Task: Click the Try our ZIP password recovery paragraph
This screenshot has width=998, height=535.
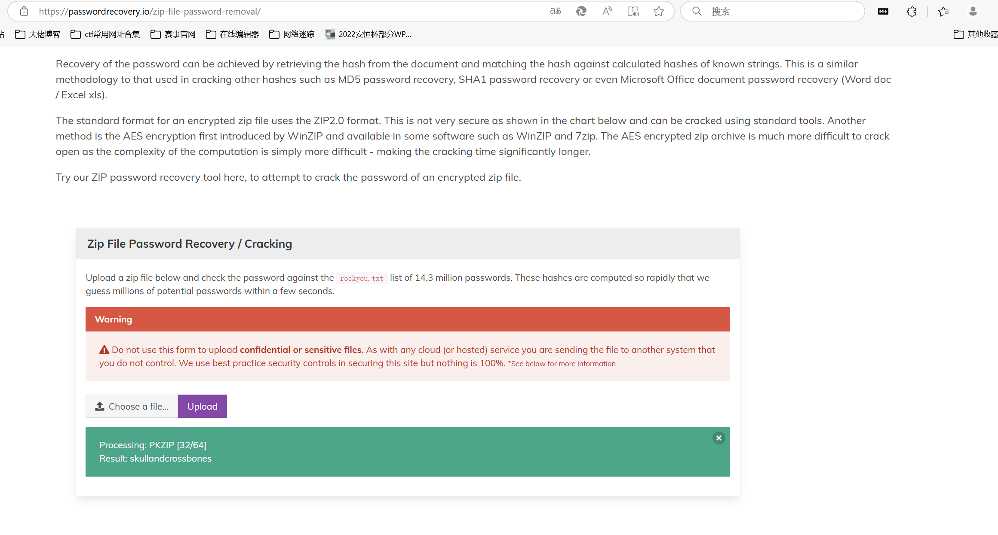Action: click(x=288, y=177)
